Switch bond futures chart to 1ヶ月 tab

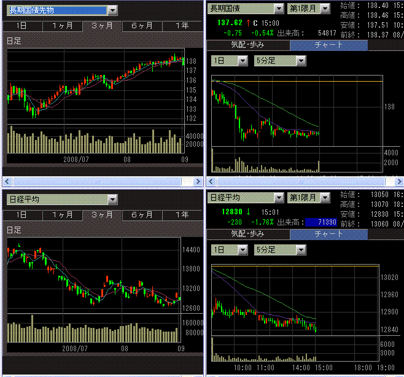point(62,26)
